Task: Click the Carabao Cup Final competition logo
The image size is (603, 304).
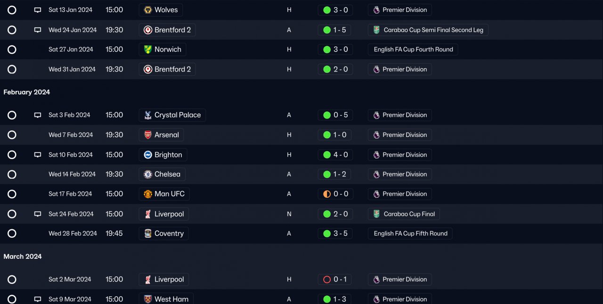Action: 376,214
